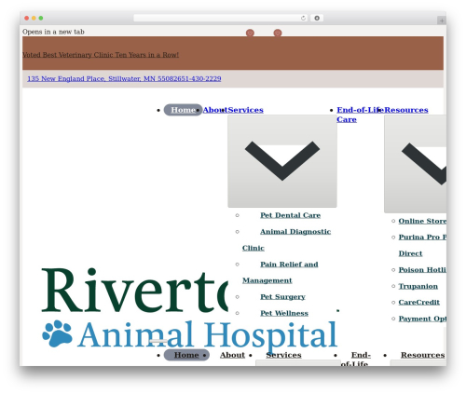
Task: Select End-of-Life Care in the top navigation
Action: (360, 115)
